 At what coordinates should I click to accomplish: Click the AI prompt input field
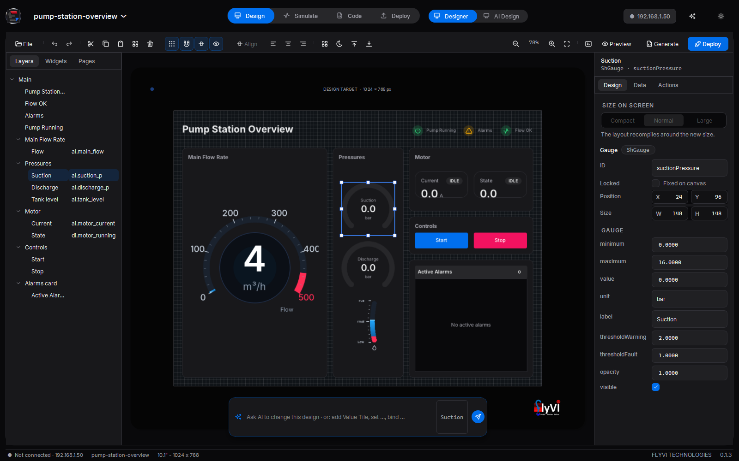click(x=338, y=417)
